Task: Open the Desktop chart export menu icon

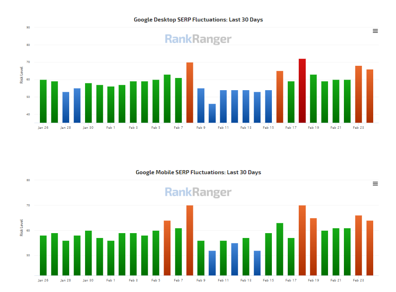Action: pos(375,30)
